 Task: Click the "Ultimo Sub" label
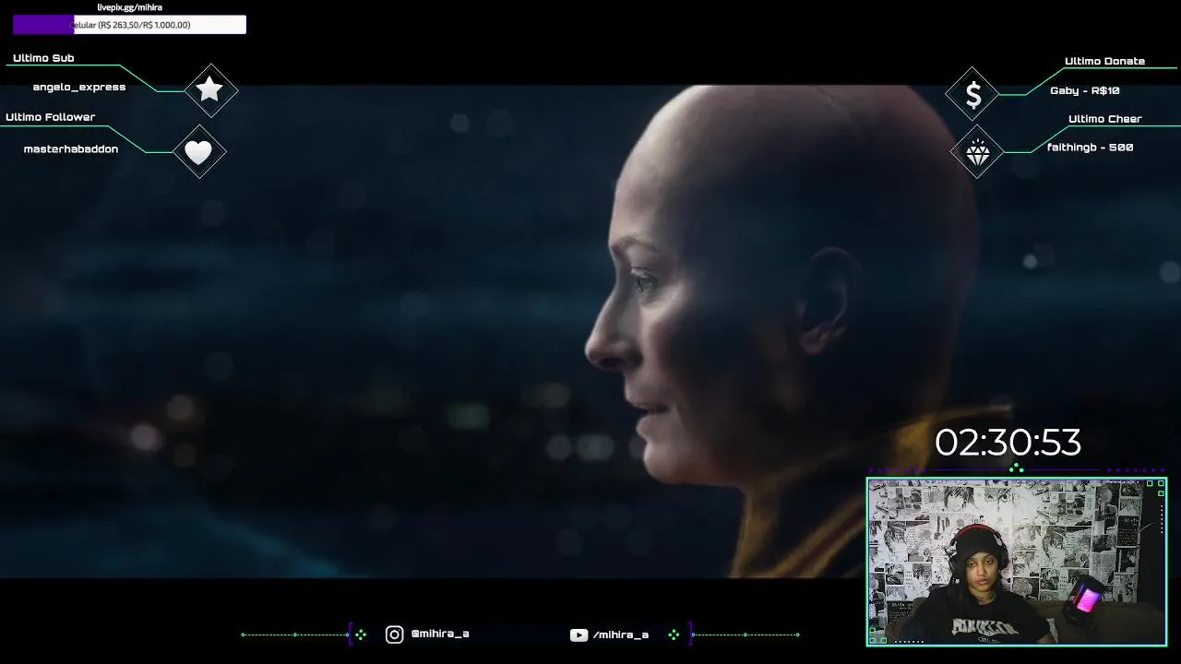[43, 58]
